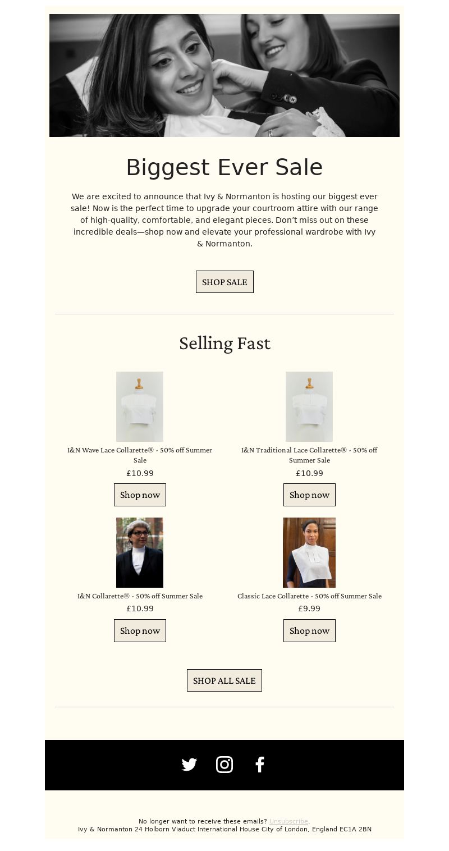The image size is (449, 851).
Task: Open the I&N Wave Lace Collarette title link
Action: (x=140, y=455)
